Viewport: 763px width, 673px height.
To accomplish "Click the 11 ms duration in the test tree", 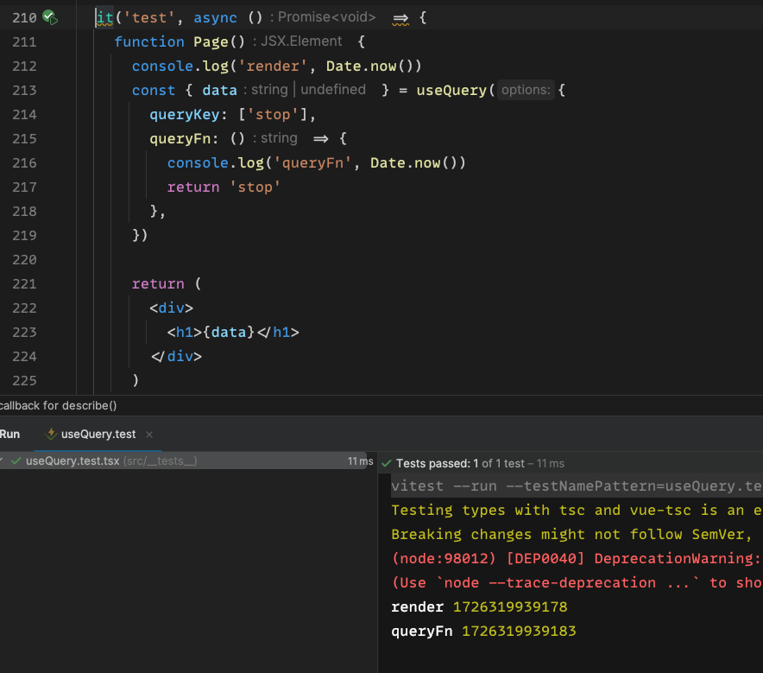I will coord(360,460).
